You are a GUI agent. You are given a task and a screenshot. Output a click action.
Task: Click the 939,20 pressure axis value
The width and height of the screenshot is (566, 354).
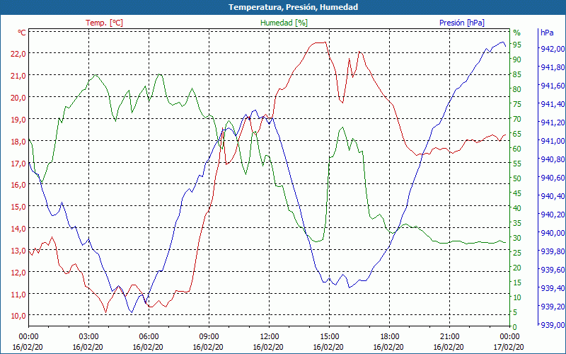(x=553, y=307)
